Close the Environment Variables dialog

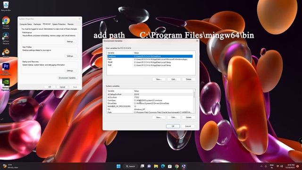(197, 41)
